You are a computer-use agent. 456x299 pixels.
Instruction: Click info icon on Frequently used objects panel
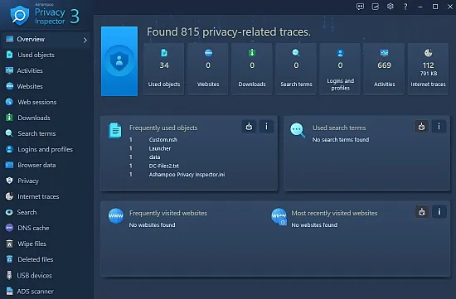click(x=266, y=127)
